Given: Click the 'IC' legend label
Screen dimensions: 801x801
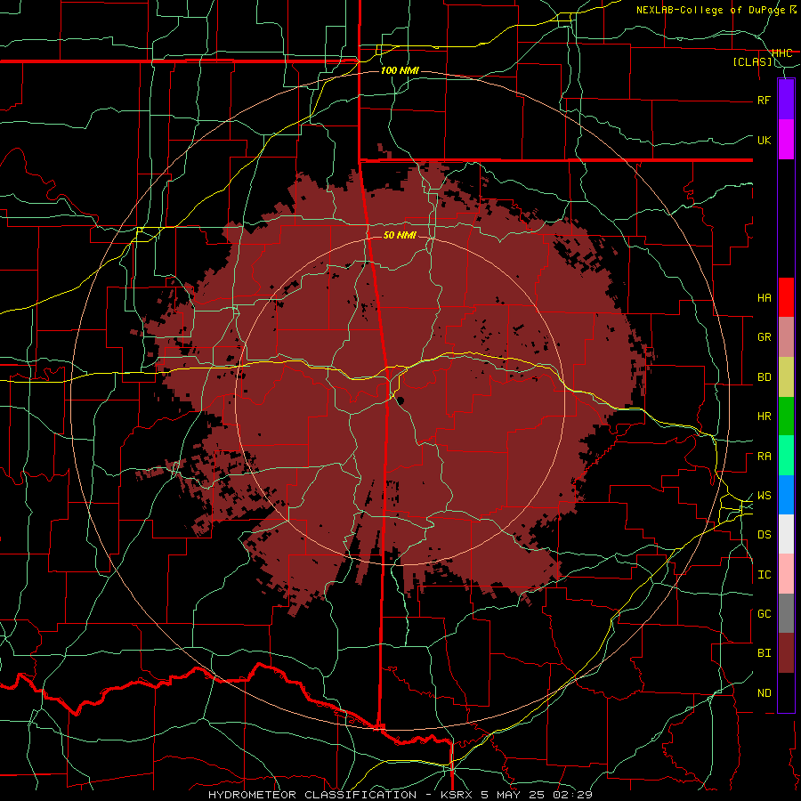Looking at the screenshot, I should (x=765, y=575).
